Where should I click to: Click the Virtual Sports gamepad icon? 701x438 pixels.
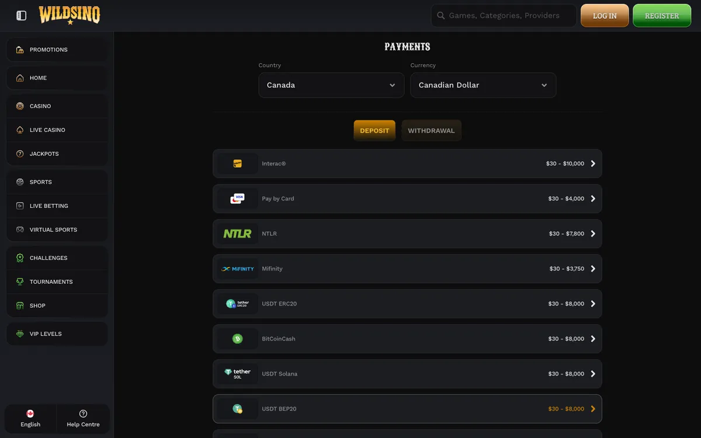click(x=20, y=230)
